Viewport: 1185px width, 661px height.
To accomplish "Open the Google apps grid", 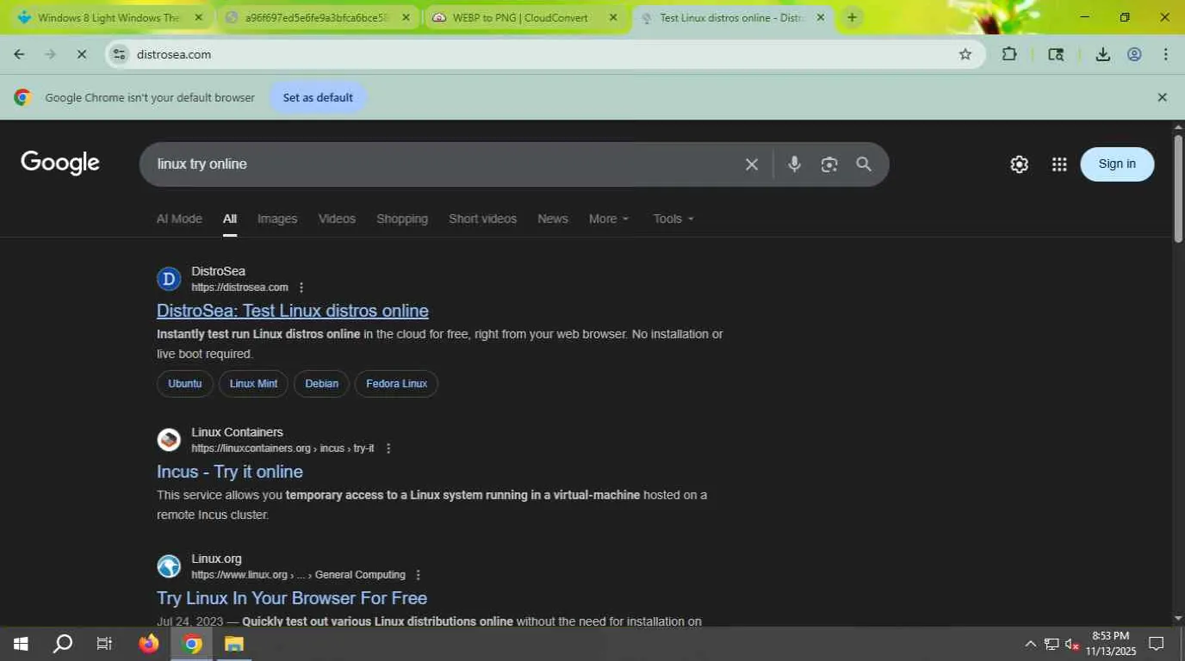I will coord(1059,164).
